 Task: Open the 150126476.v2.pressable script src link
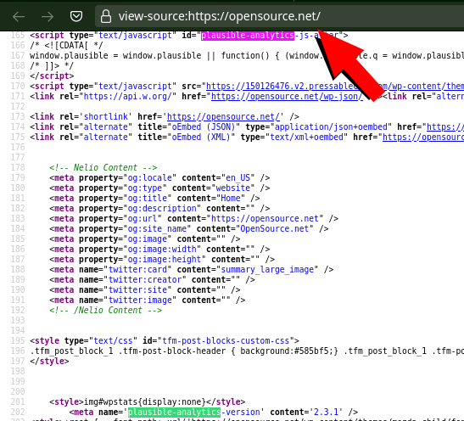pyautogui.click(x=335, y=87)
